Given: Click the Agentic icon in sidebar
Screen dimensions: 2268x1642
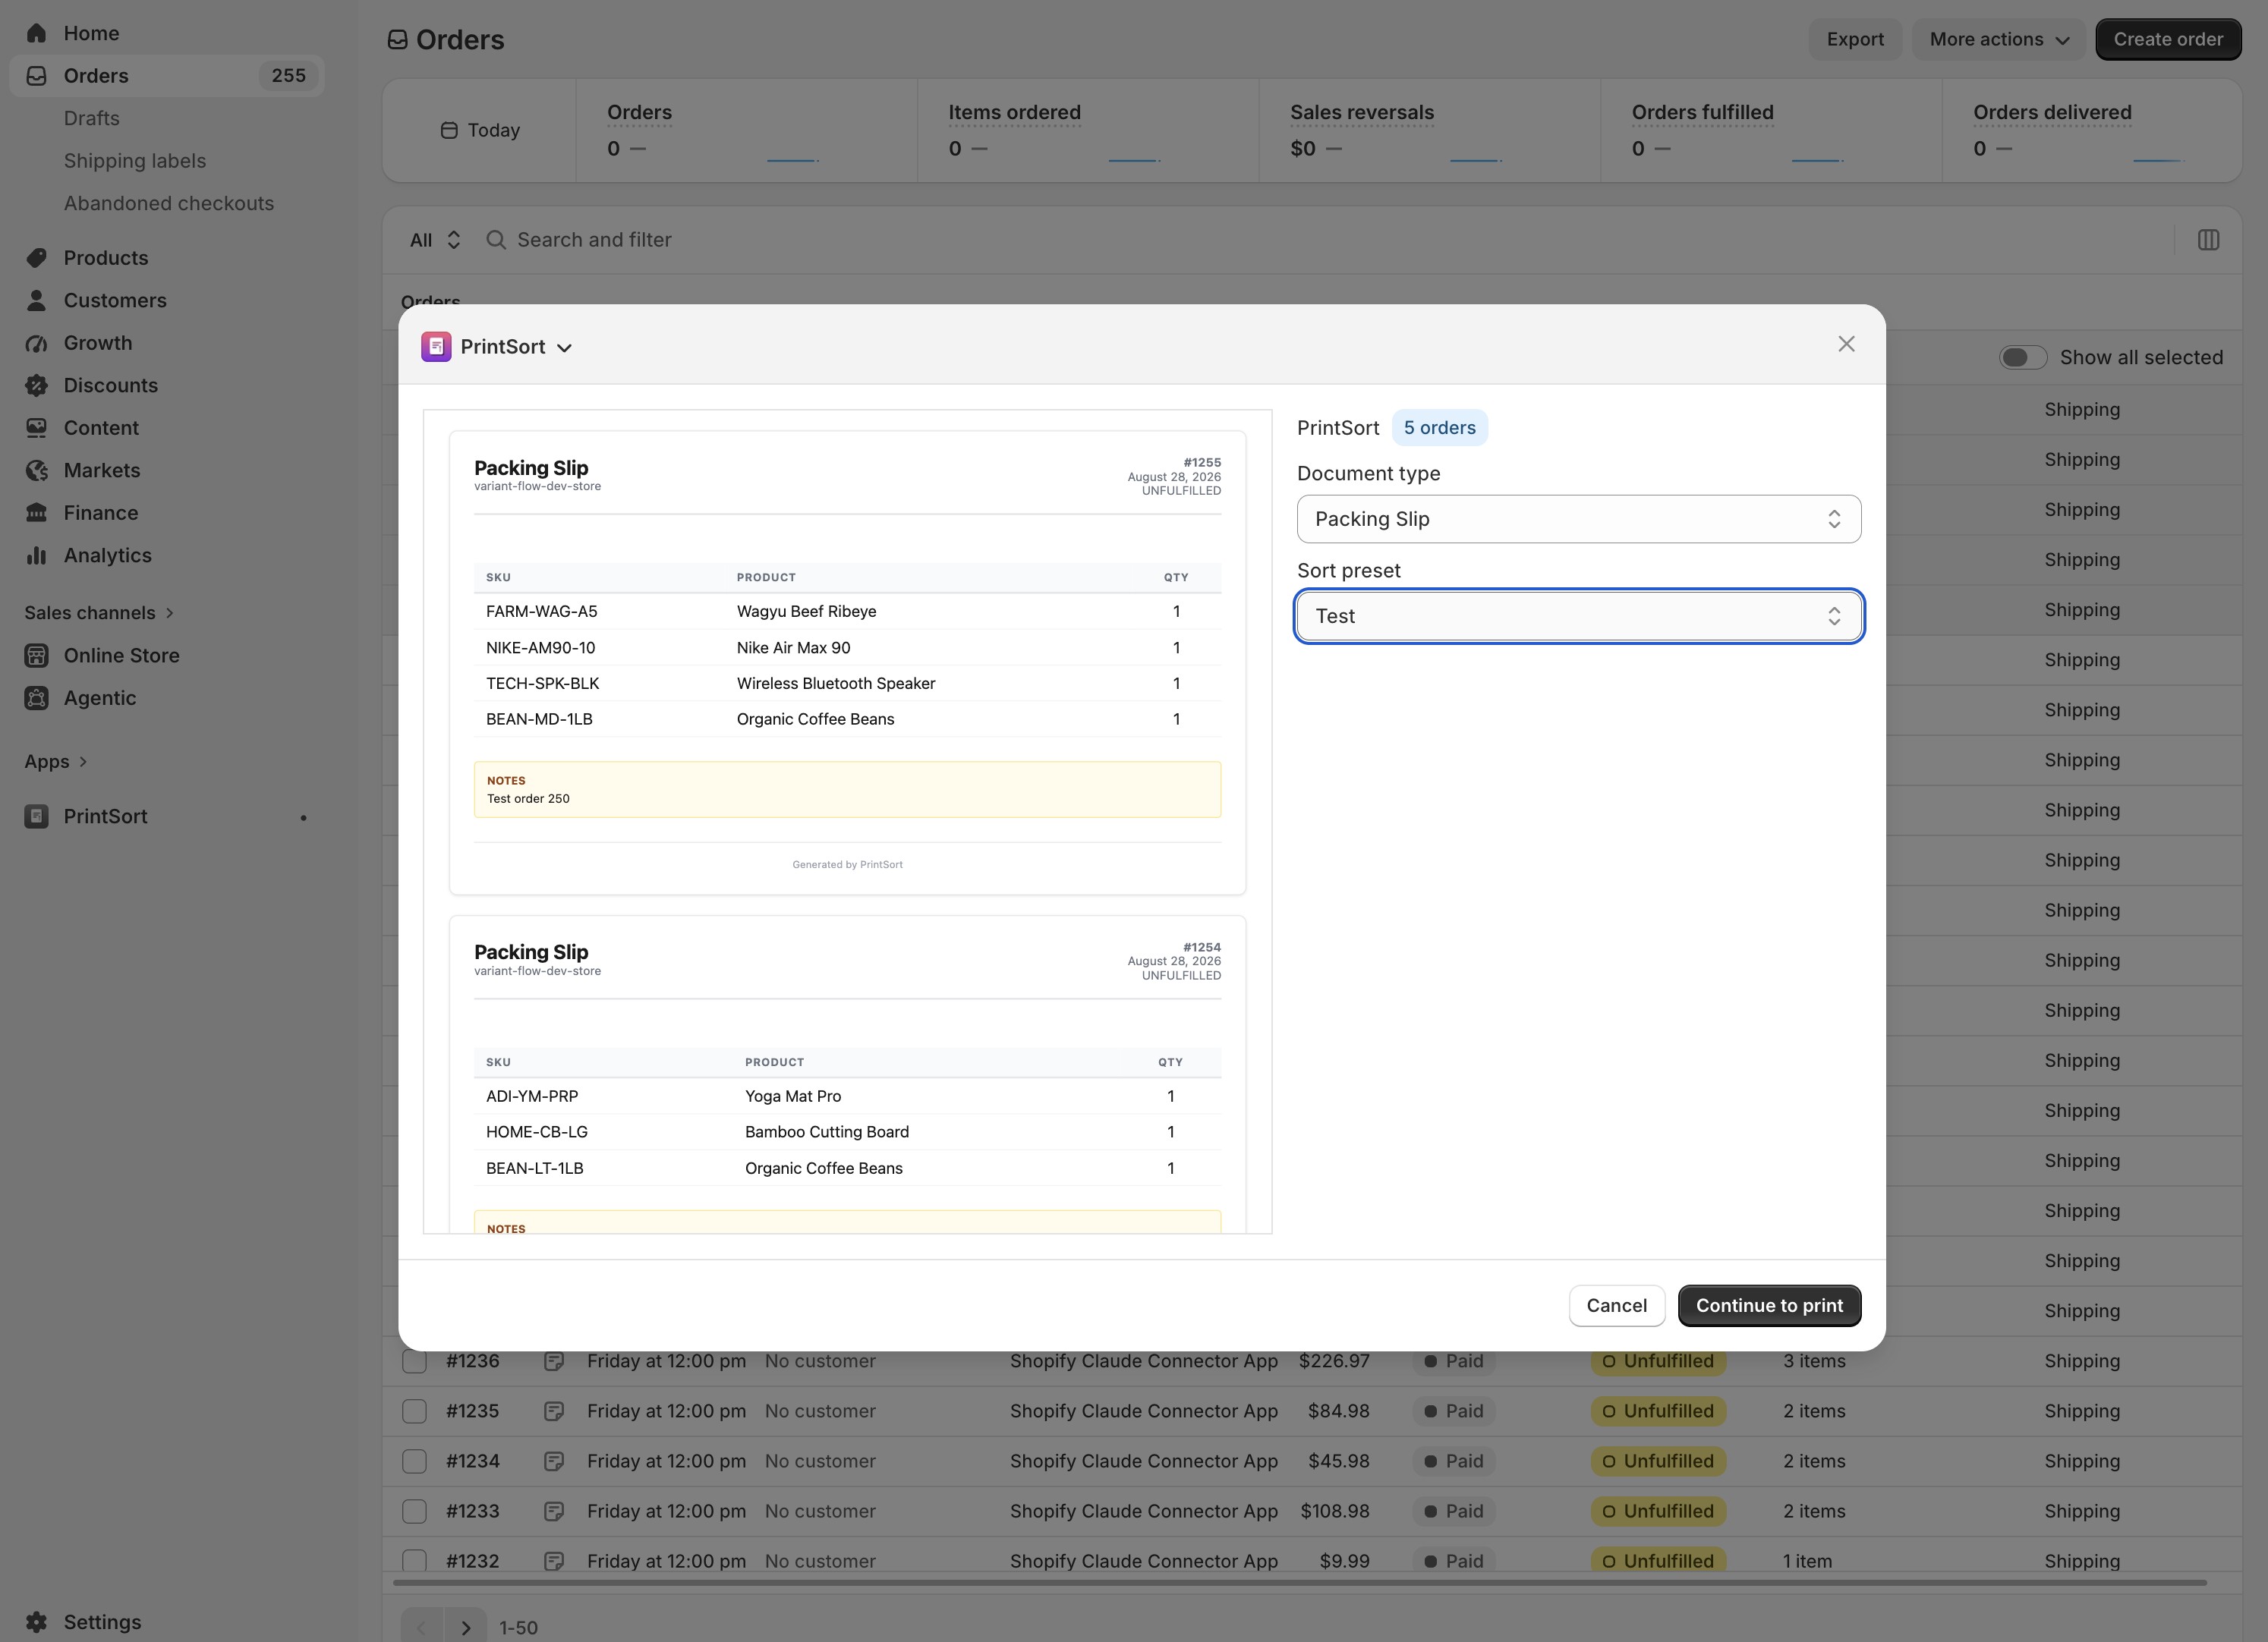Looking at the screenshot, I should 36,697.
